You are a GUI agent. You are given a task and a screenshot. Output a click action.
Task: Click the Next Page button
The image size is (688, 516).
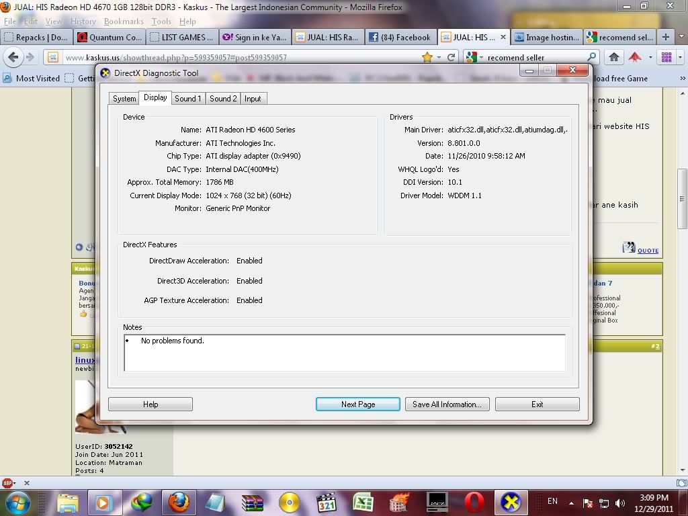(x=358, y=404)
